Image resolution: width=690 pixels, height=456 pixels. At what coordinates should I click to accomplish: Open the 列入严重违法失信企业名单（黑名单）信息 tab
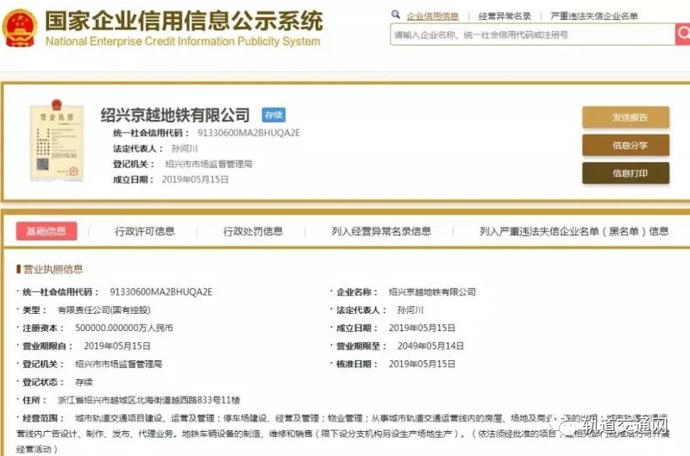[x=574, y=231]
